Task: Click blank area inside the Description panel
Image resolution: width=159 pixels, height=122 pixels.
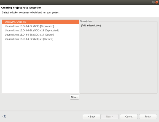Action: pos(119,61)
